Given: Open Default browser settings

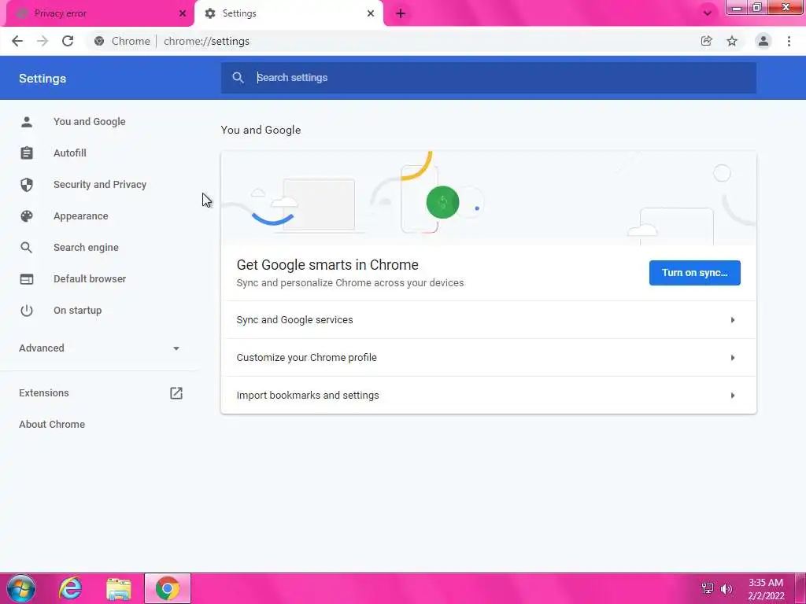Looking at the screenshot, I should (x=90, y=279).
